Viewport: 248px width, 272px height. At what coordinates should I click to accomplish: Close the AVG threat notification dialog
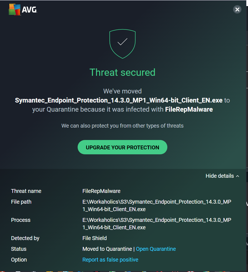(237, 10)
